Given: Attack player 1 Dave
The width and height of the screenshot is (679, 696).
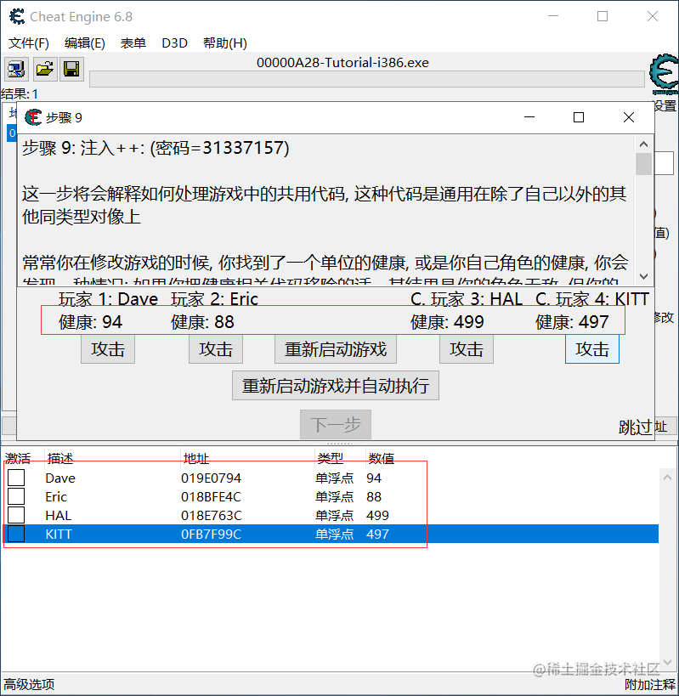Looking at the screenshot, I should click(108, 349).
